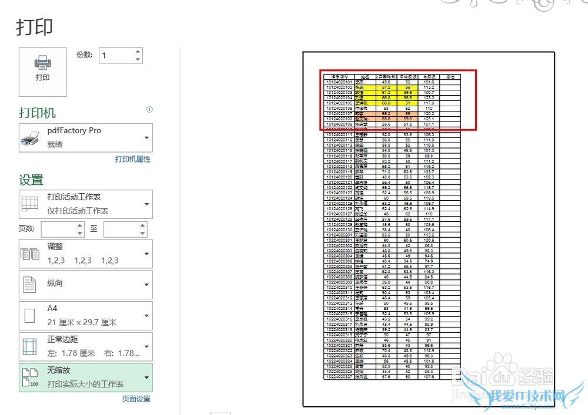588x415 pixels.
Task: Expand the pdfFactory Pro printer dropdown arrow
Action: pos(146,139)
